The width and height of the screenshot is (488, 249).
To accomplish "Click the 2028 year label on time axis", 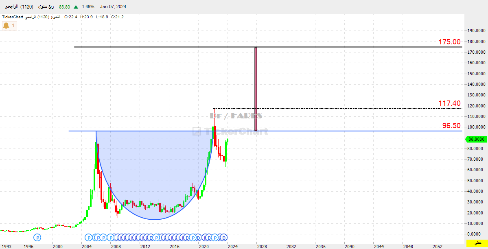I will [x=262, y=247].
